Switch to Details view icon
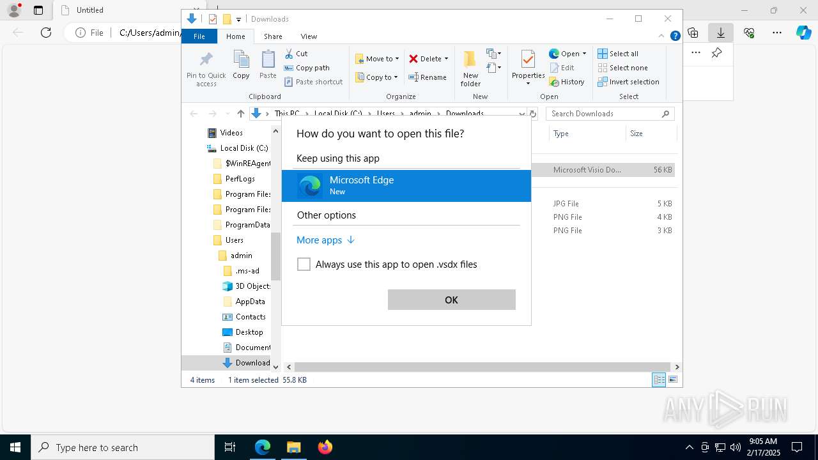The width and height of the screenshot is (818, 460). click(659, 380)
